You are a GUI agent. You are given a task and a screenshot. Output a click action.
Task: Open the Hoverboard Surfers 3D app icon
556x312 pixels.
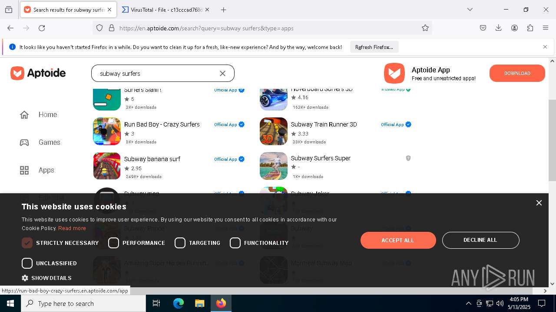click(274, 99)
